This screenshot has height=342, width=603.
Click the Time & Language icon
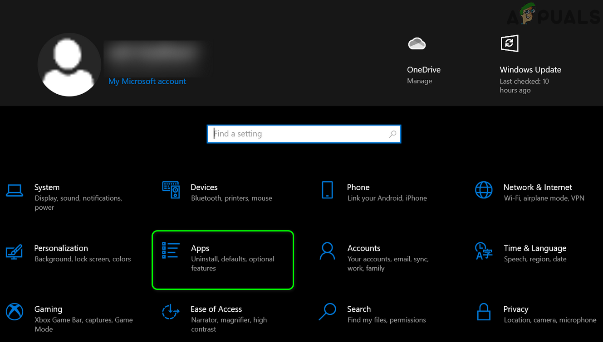click(484, 251)
